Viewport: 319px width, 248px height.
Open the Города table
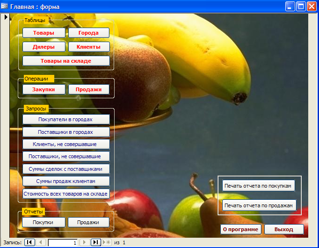click(x=89, y=33)
